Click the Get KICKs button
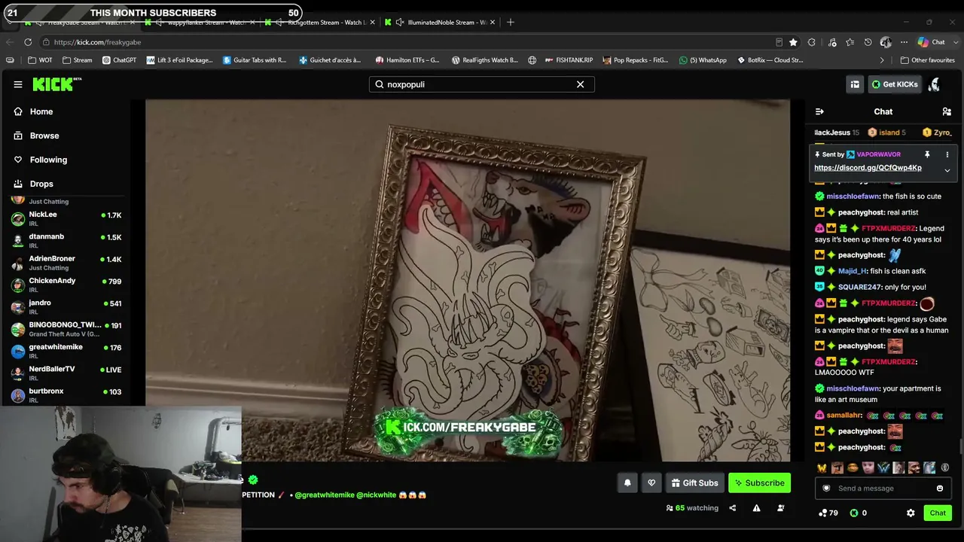This screenshot has width=964, height=542. [x=895, y=84]
